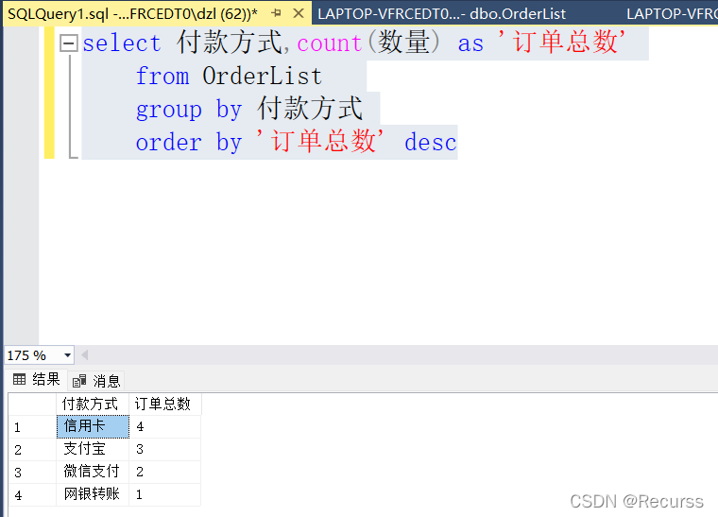Screen dimensions: 718x517
Task: Click the horizontal scroll left arrow
Action: click(x=84, y=354)
